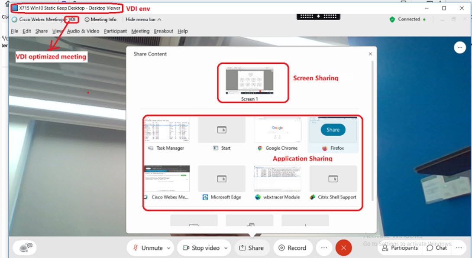Click the Share button on Firefox
Screen dimensions: 472x258
(x=333, y=130)
